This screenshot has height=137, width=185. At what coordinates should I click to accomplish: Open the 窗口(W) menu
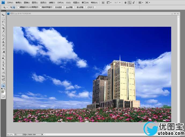tap(85, 3)
